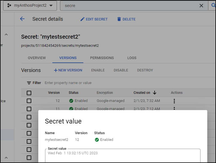Click green Enabled check icon of version 12 row
This screenshot has width=216, height=163.
tap(71, 101)
